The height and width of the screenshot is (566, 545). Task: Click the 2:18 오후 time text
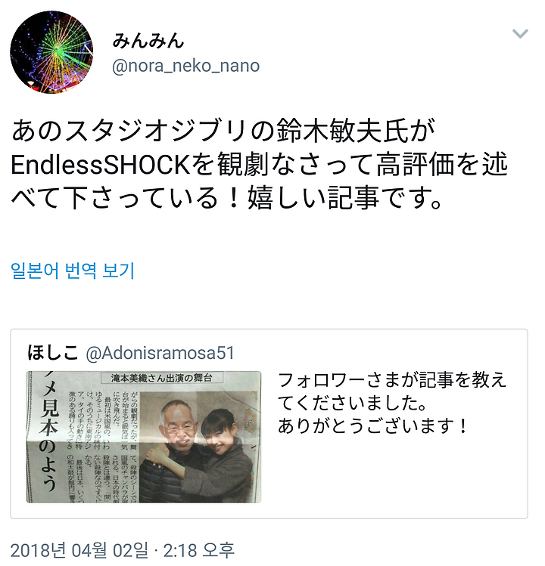pos(198,551)
